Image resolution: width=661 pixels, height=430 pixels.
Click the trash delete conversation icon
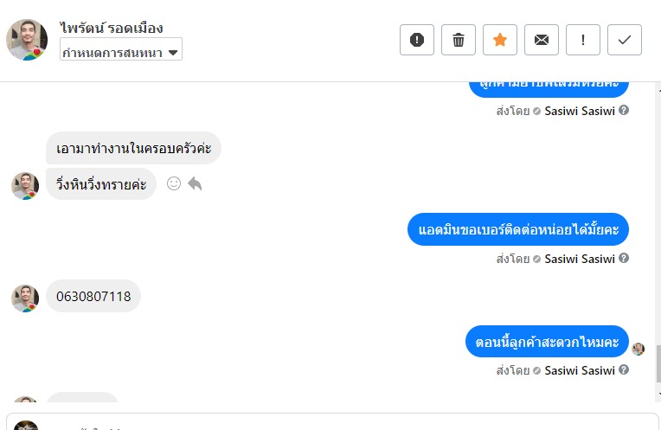point(459,40)
